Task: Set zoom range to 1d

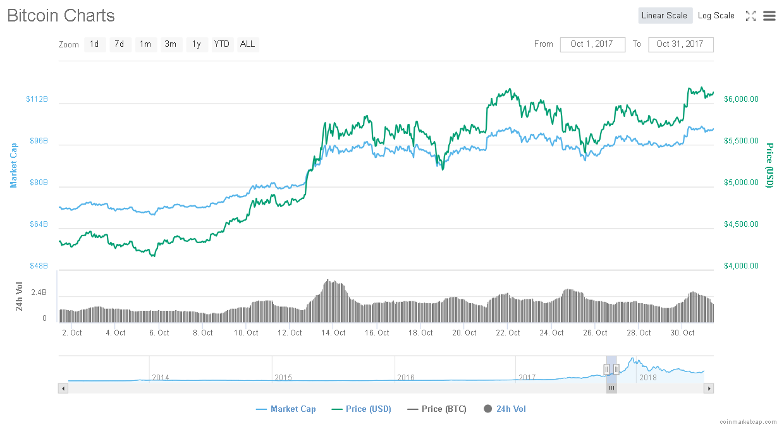Action: pyautogui.click(x=94, y=44)
